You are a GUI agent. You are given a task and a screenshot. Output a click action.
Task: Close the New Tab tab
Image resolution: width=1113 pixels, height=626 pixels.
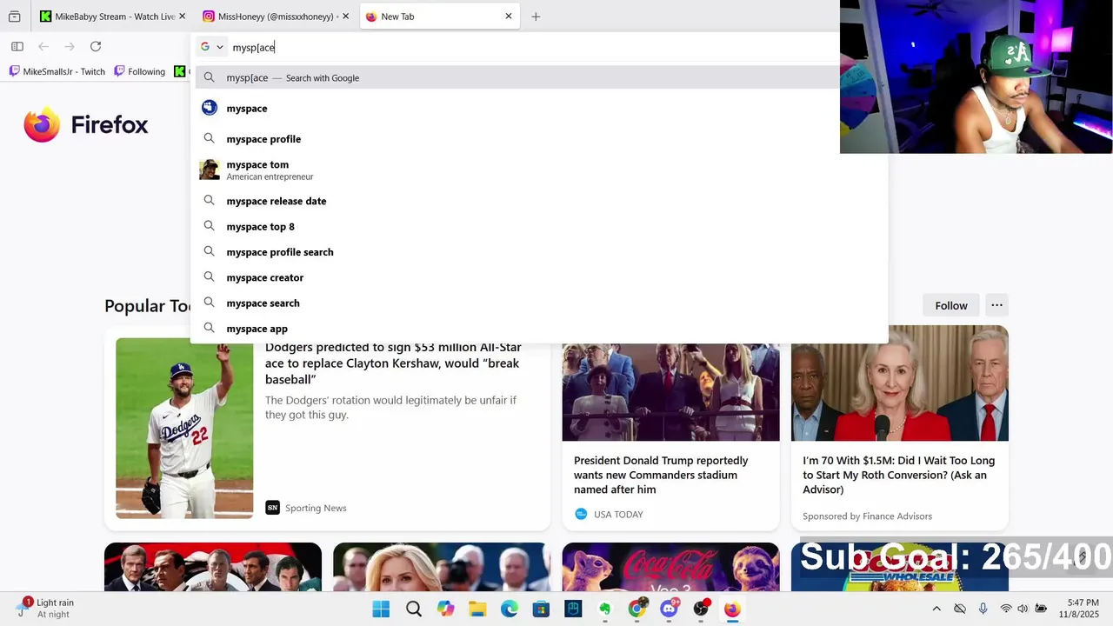point(509,17)
